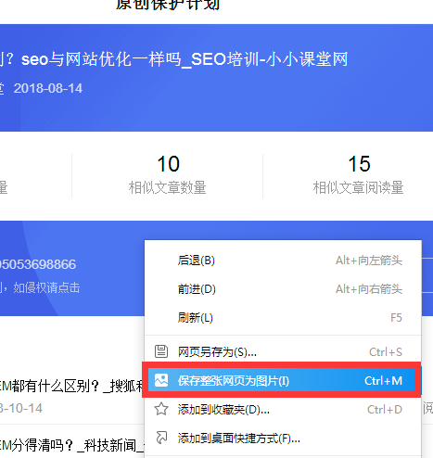Click the save-page disk icon
The width and height of the screenshot is (433, 458).
[x=161, y=351]
